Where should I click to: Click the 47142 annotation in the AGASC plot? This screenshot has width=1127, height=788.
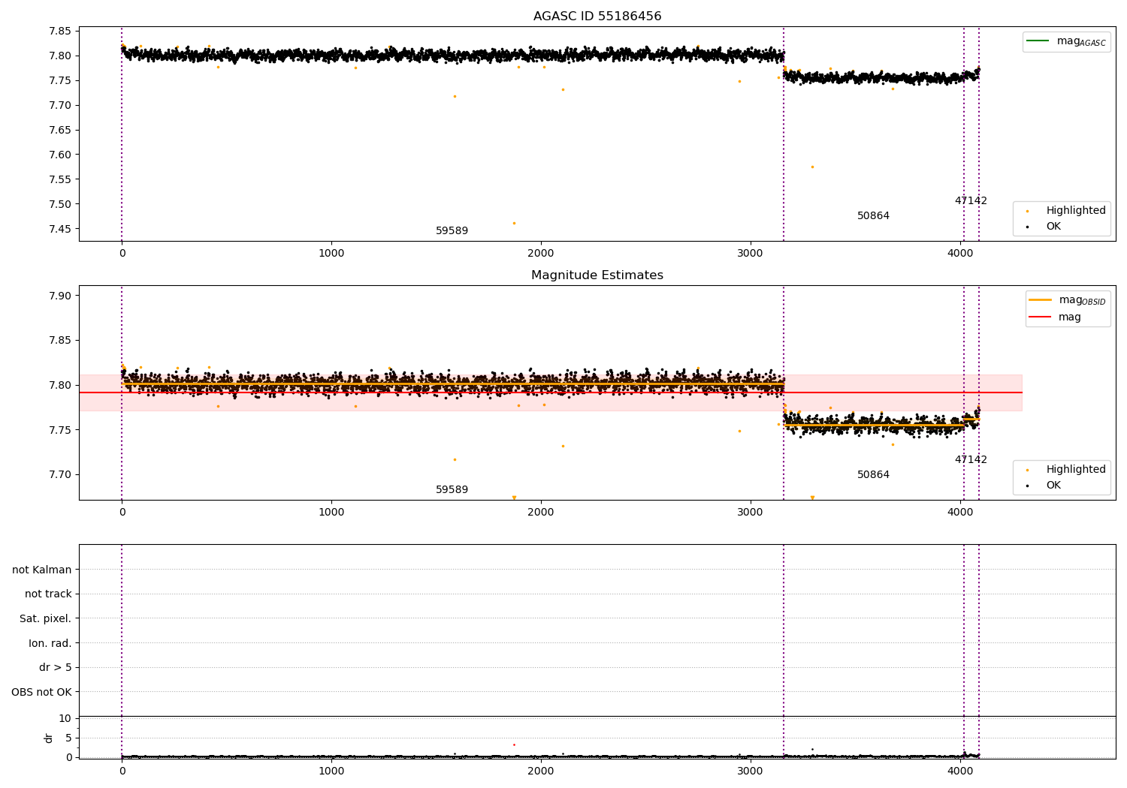tap(971, 201)
